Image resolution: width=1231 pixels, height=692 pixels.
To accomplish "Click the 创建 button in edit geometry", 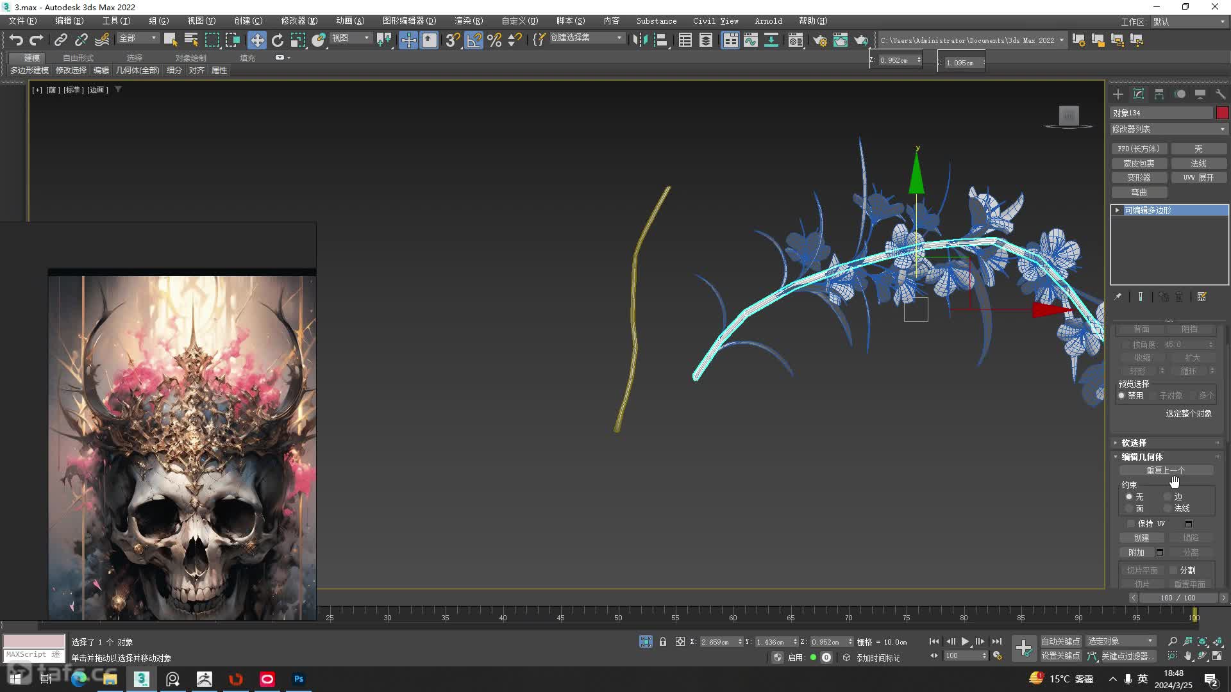I will click(x=1141, y=538).
